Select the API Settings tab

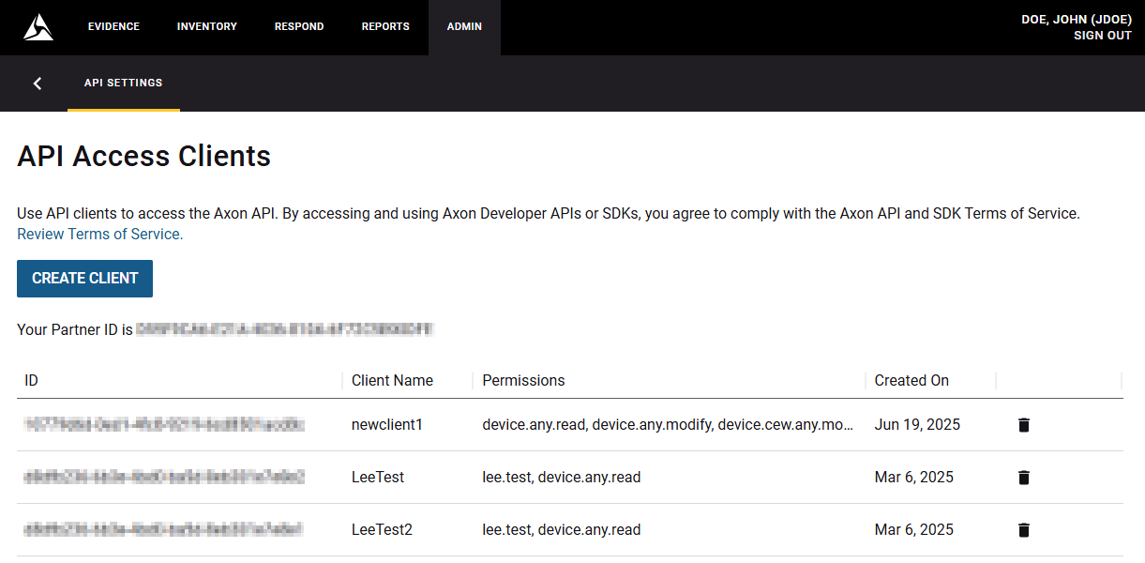(x=124, y=83)
